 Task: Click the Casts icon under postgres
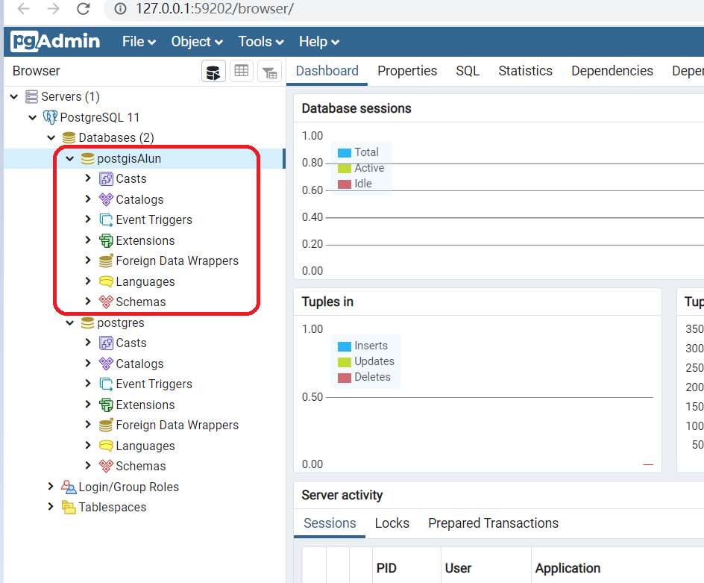106,343
